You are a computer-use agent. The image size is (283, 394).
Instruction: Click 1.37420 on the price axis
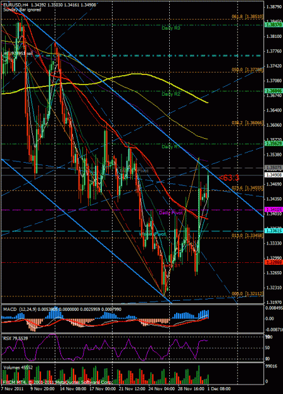pyautogui.click(x=274, y=66)
